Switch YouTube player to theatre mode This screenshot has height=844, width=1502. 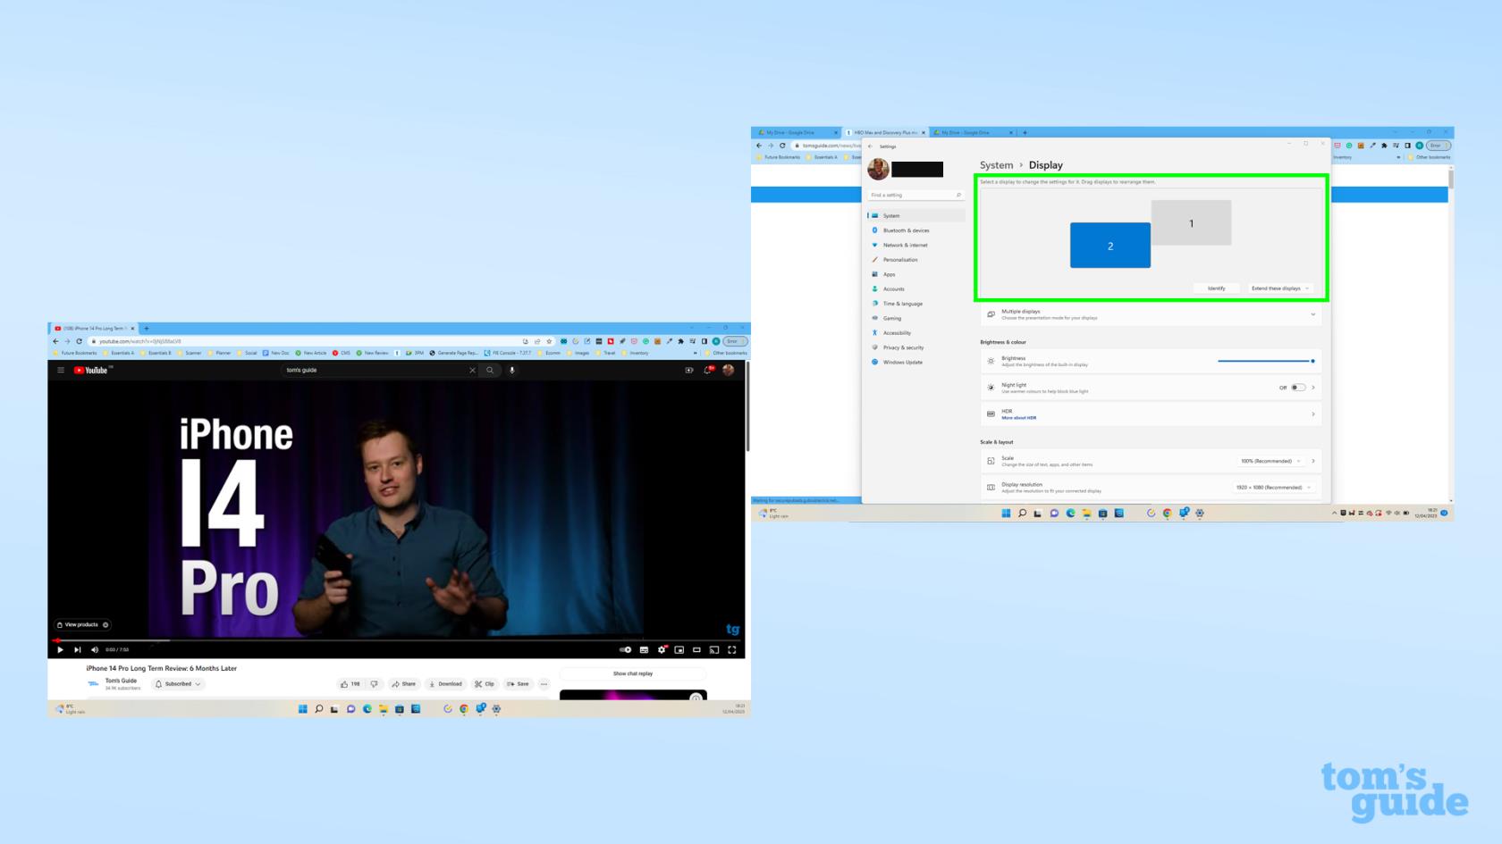click(696, 649)
